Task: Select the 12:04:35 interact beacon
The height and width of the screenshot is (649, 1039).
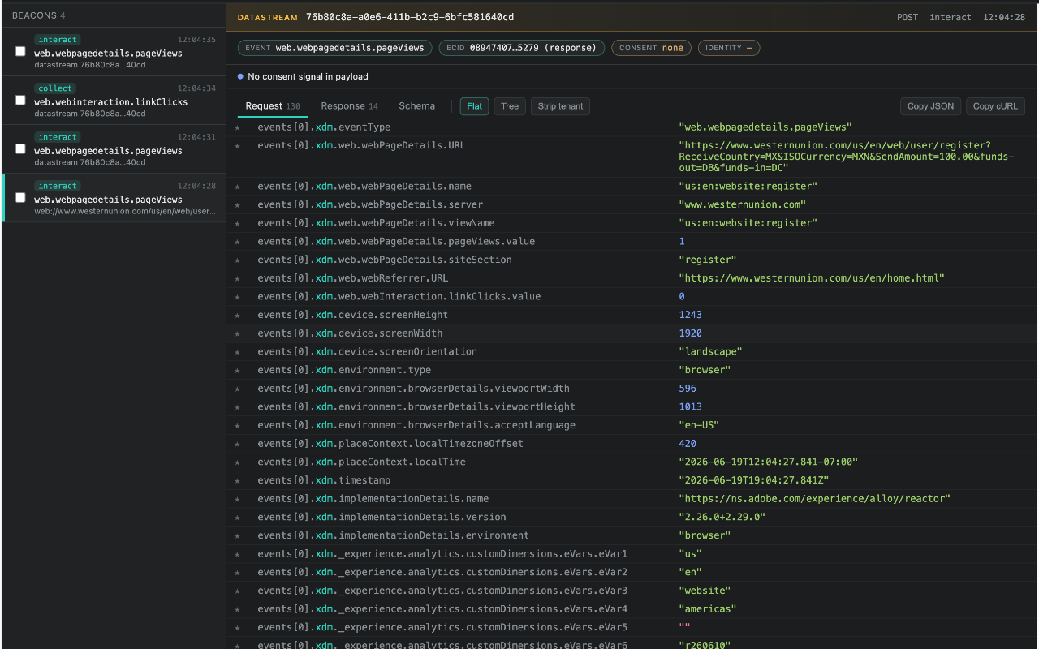Action: pos(114,51)
